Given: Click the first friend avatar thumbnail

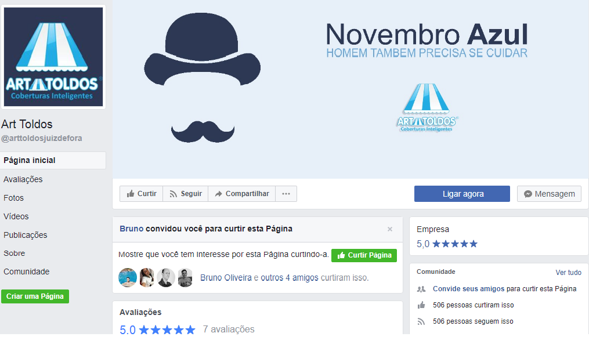Looking at the screenshot, I should 128,278.
